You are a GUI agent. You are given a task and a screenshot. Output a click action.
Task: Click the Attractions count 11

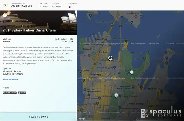[x=70, y=7]
